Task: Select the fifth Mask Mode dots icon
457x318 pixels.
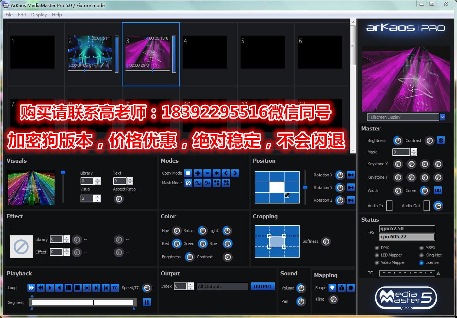Action: (226, 183)
